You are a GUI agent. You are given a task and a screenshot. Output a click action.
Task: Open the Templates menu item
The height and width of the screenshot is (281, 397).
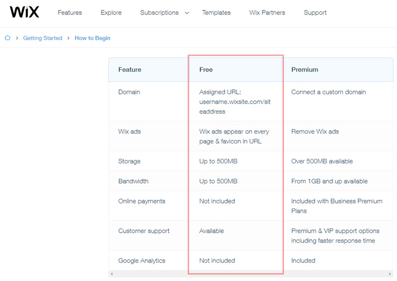point(216,13)
